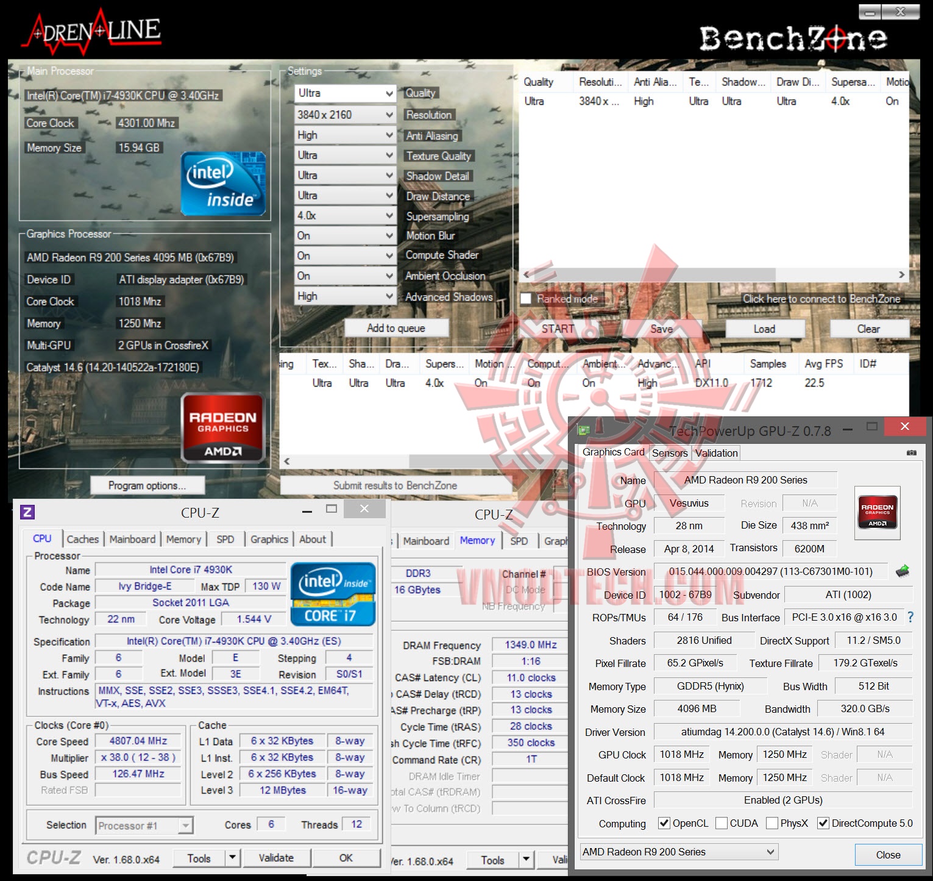Click the Load button in Adrenaline
Viewport: 933px width, 881px height.
click(764, 329)
